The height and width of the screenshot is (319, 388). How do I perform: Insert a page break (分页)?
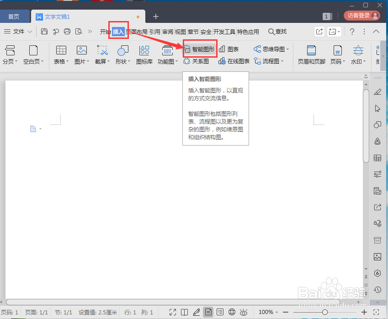[10, 55]
